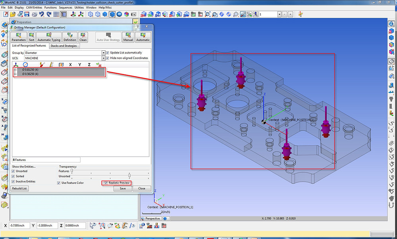Click the zoom window magnifier icon
The width and height of the screenshot is (397, 239).
[214, 14]
